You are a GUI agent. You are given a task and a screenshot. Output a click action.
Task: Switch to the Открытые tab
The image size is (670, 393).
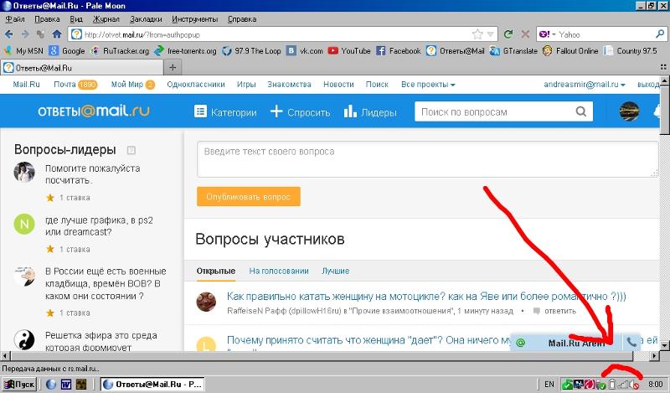tap(216, 271)
